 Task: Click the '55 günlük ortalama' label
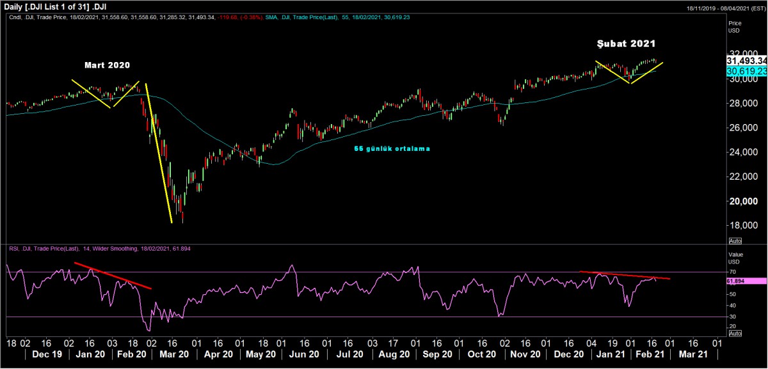[x=392, y=148]
